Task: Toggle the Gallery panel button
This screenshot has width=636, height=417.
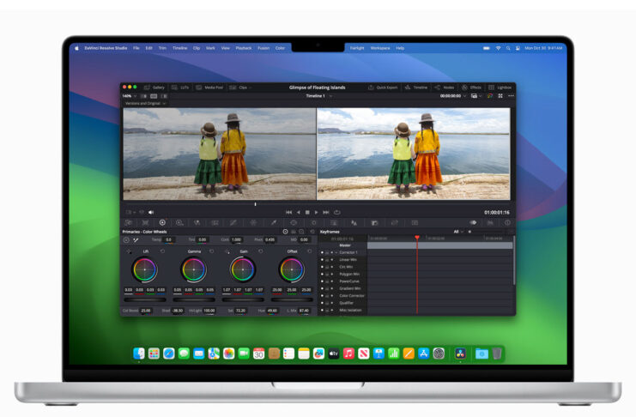Action: [154, 88]
